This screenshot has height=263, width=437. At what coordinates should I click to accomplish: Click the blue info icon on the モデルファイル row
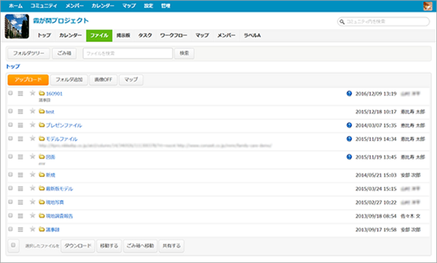349,139
